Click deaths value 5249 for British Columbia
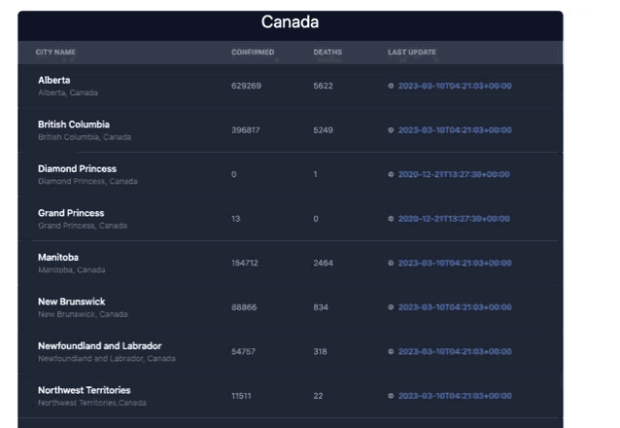 [323, 130]
